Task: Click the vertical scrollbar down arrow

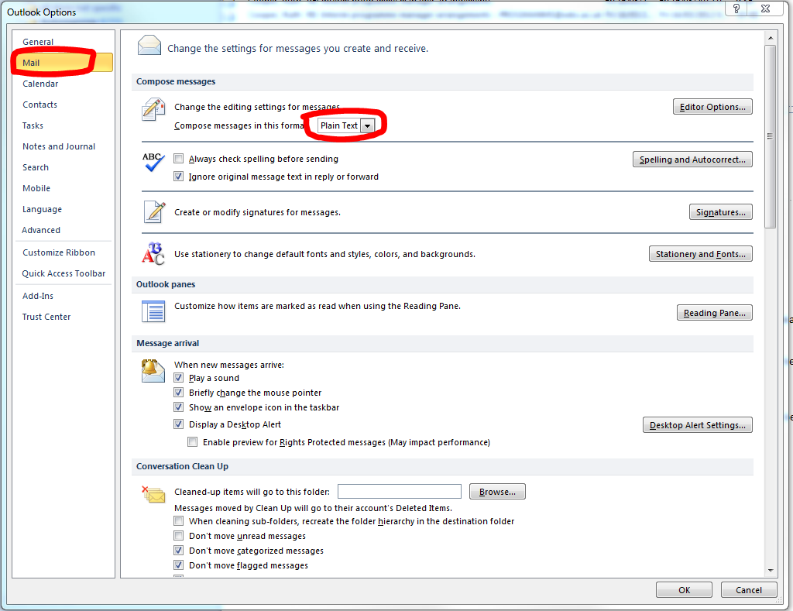Action: (x=770, y=571)
